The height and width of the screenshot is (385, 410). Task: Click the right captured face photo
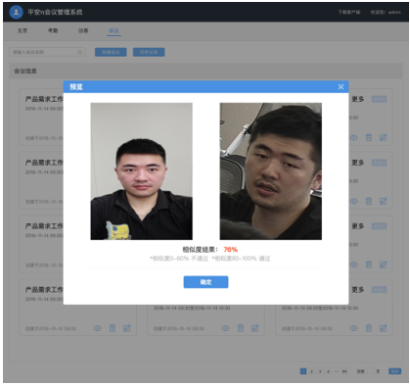click(x=271, y=171)
